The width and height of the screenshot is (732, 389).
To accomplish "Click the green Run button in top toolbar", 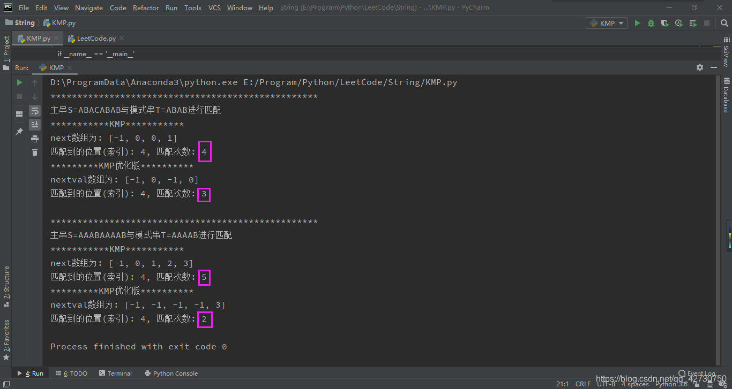I will 637,23.
